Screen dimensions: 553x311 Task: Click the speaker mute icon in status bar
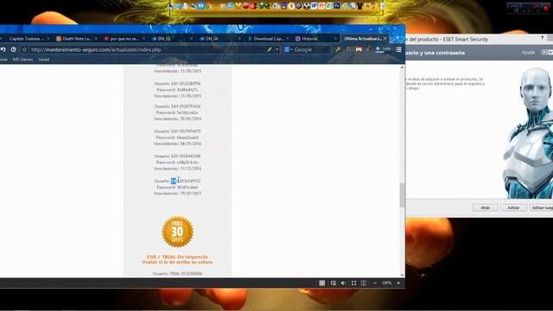click(343, 282)
